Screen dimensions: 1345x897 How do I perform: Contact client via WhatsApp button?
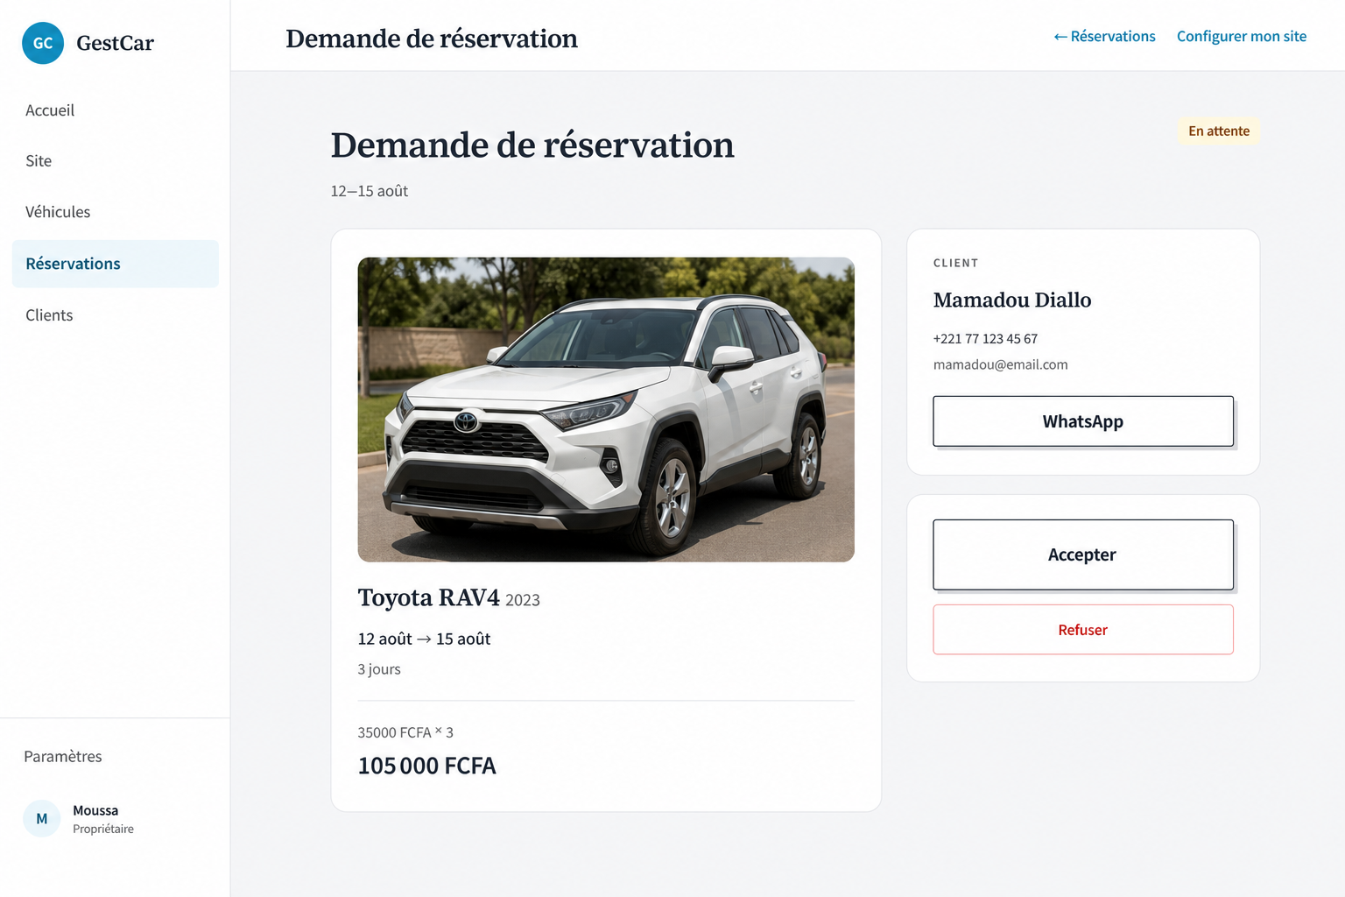point(1083,421)
